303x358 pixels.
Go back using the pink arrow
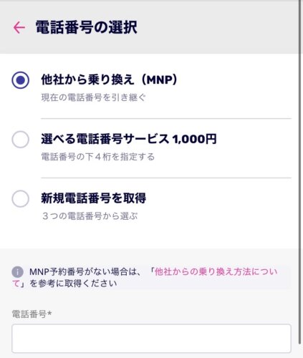(19, 27)
